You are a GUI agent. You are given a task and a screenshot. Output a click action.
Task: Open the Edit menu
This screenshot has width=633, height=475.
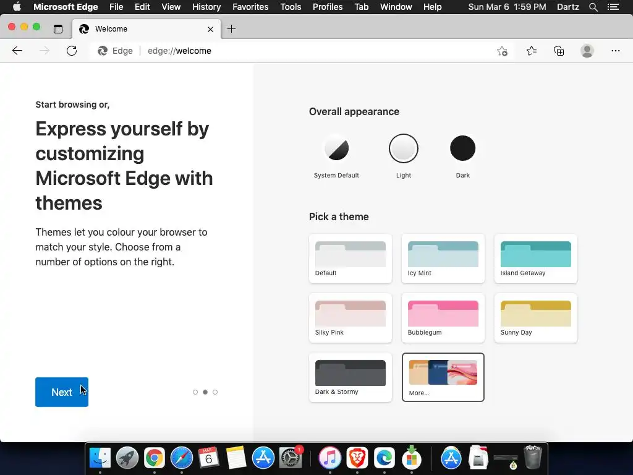point(142,7)
